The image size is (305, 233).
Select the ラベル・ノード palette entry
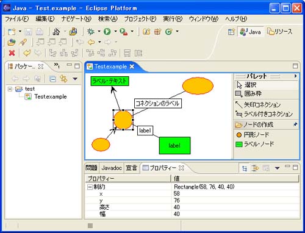pyautogui.click(x=267, y=144)
